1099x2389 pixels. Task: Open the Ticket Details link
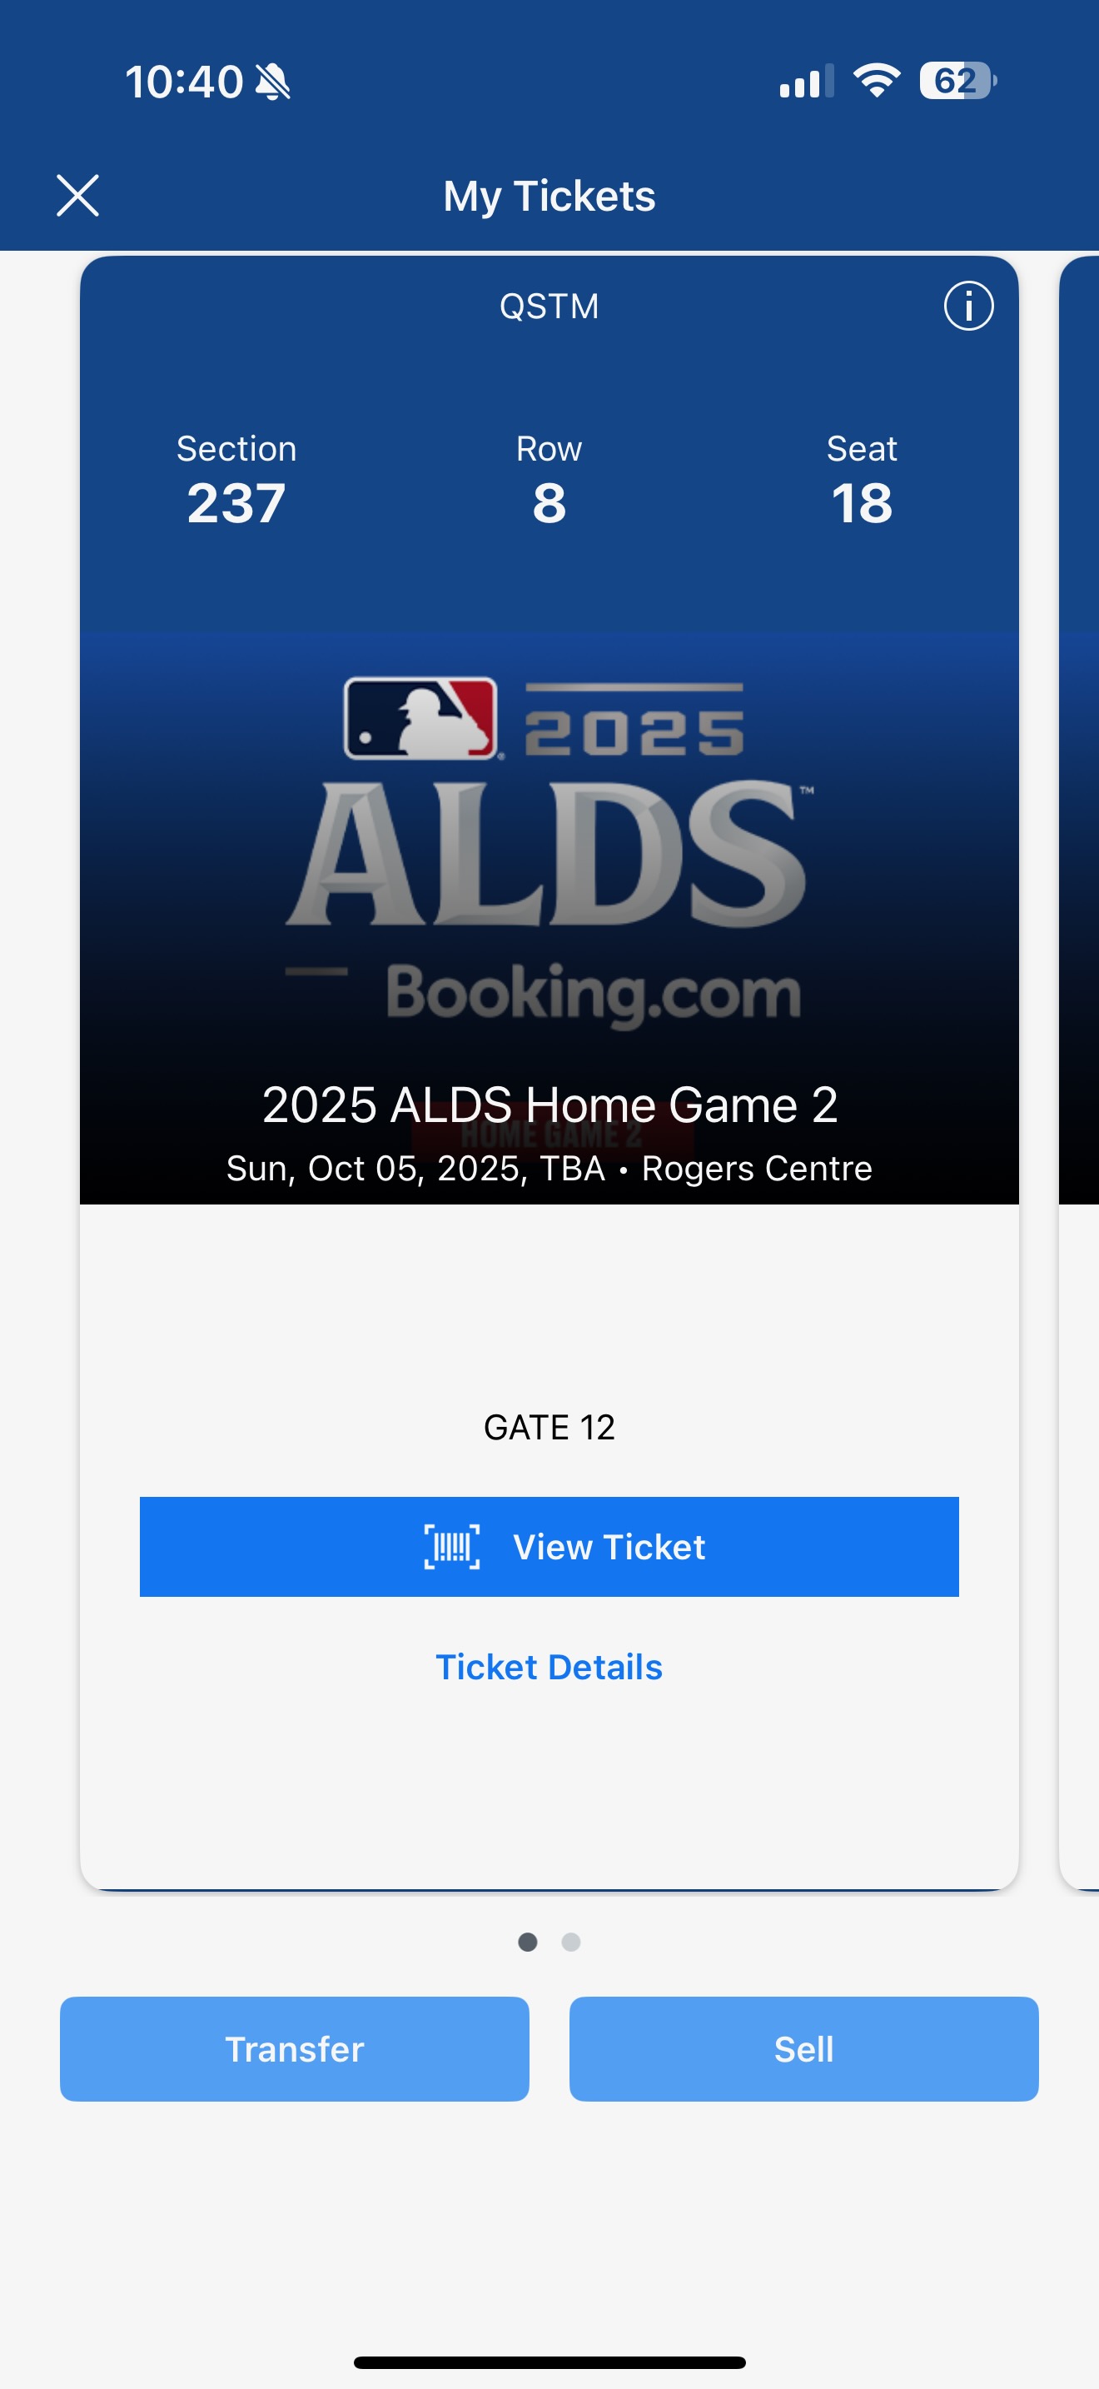click(x=549, y=1668)
